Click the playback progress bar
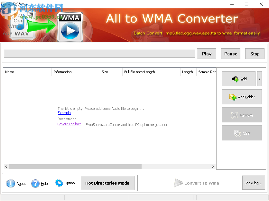The width and height of the screenshot is (269, 201). [x=99, y=53]
